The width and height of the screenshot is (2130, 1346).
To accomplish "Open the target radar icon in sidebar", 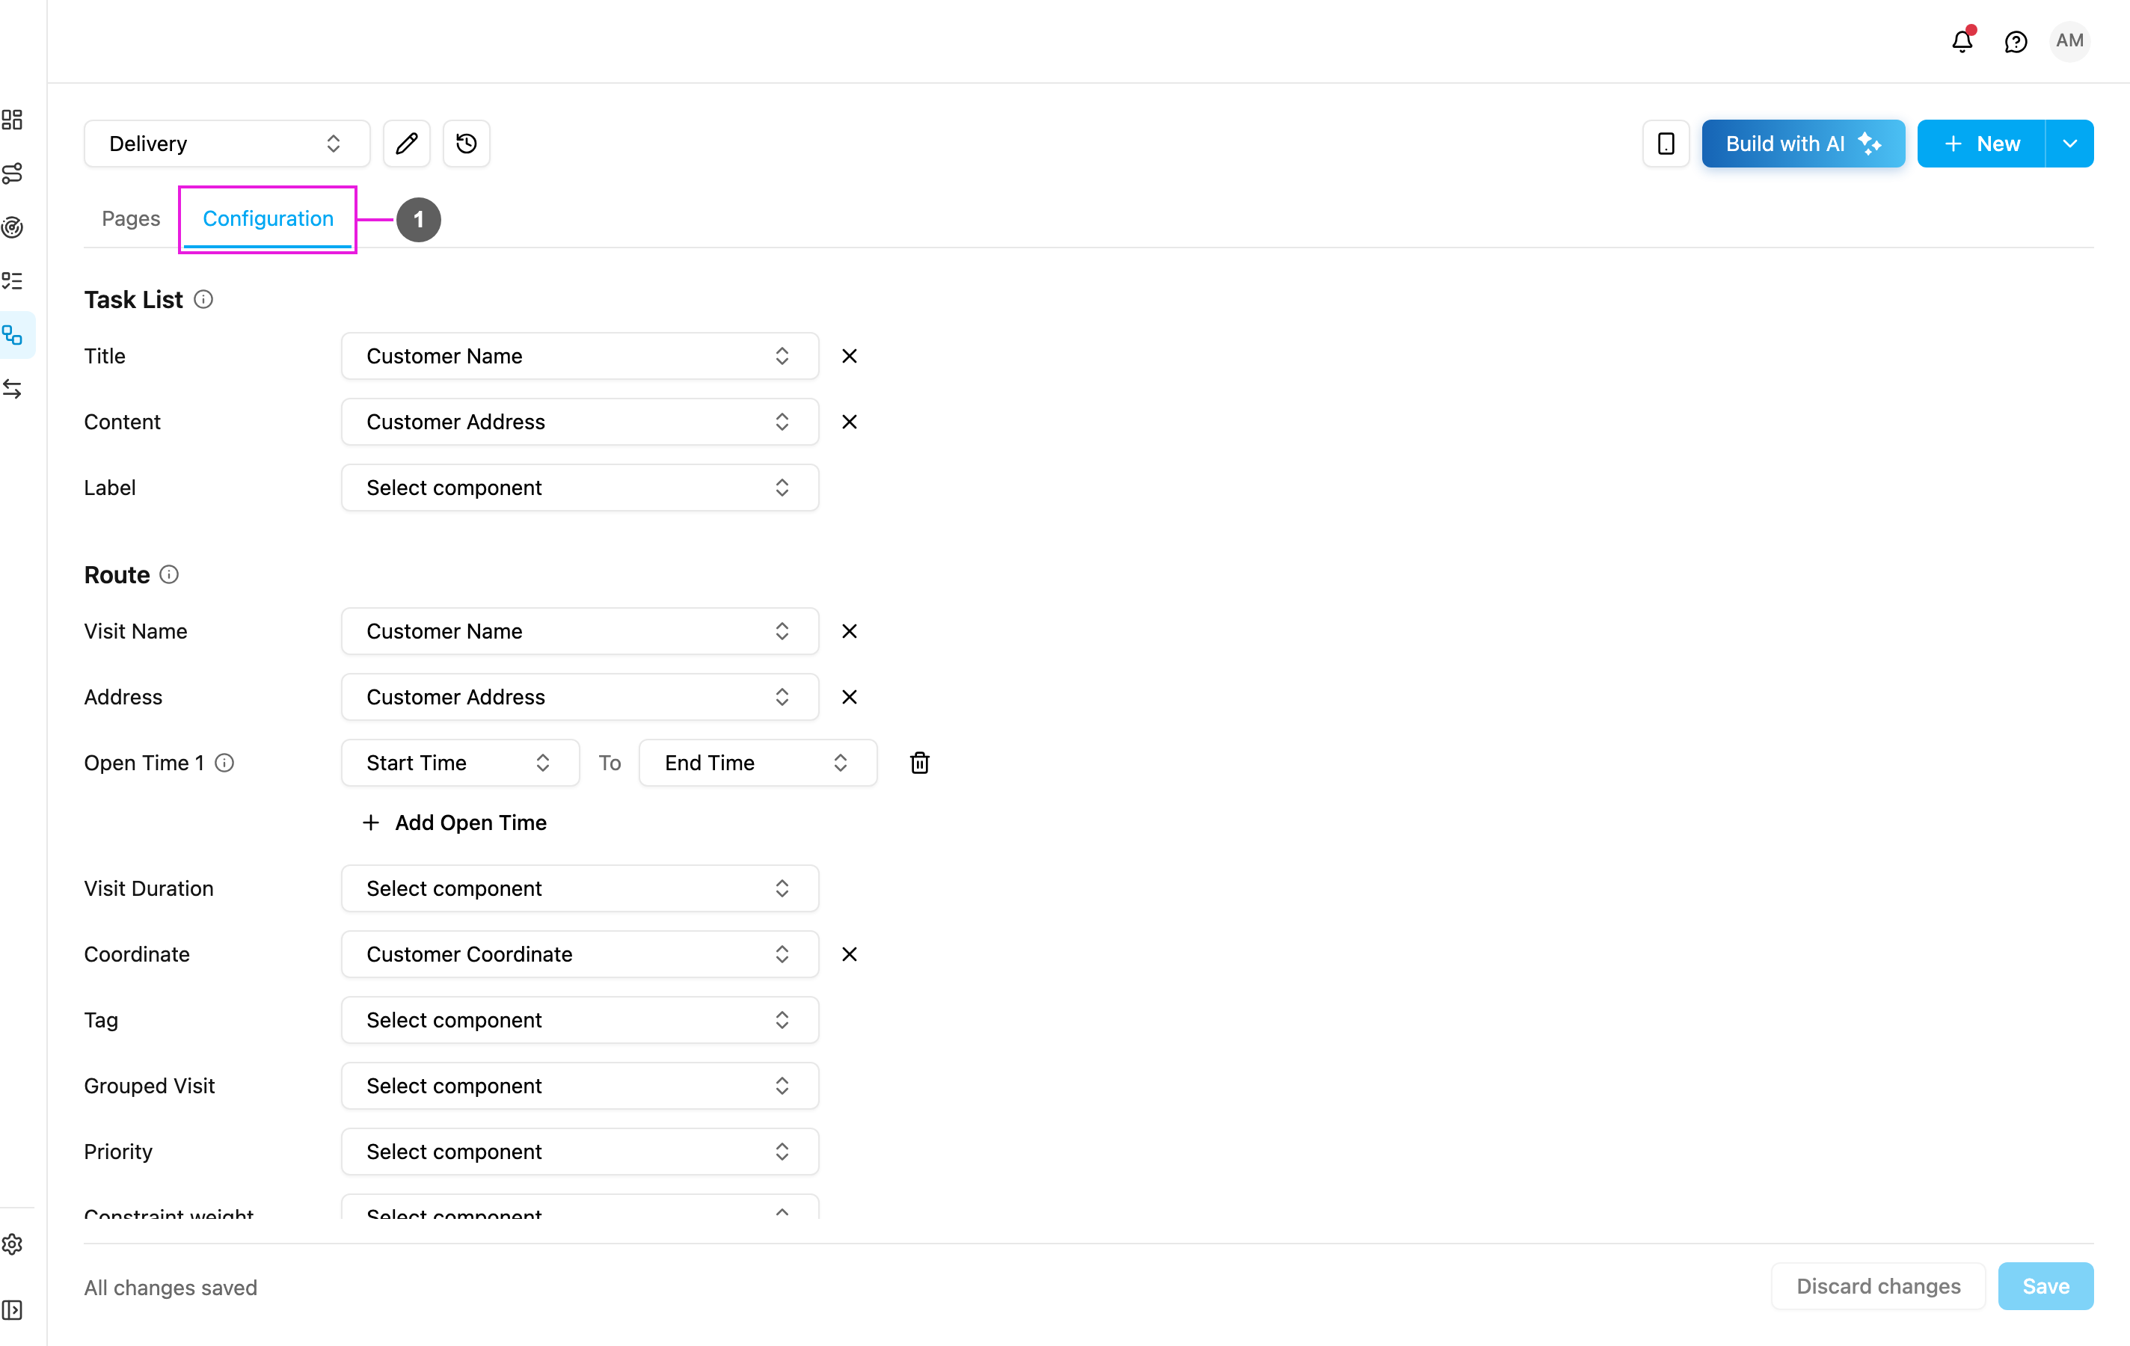I will point(13,227).
